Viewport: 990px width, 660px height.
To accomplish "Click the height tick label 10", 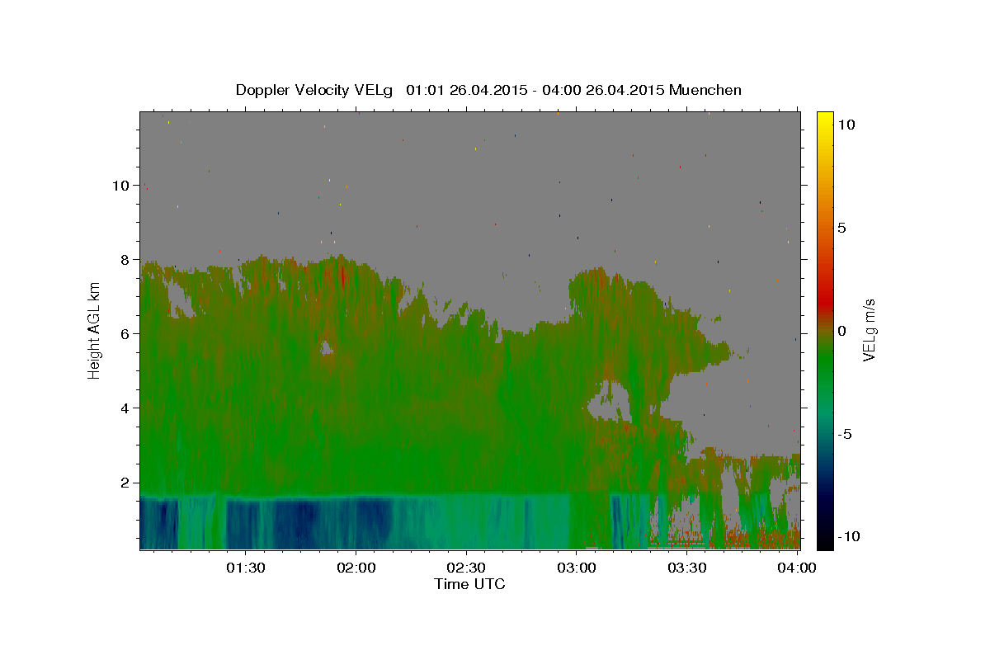I will click(121, 186).
